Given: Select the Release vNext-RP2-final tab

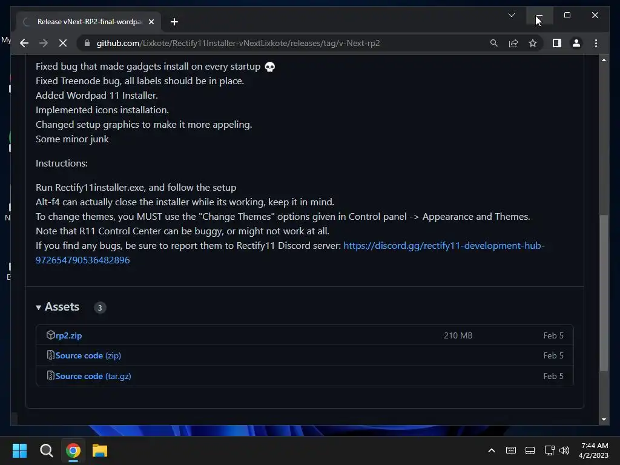Looking at the screenshot, I should click(x=89, y=22).
